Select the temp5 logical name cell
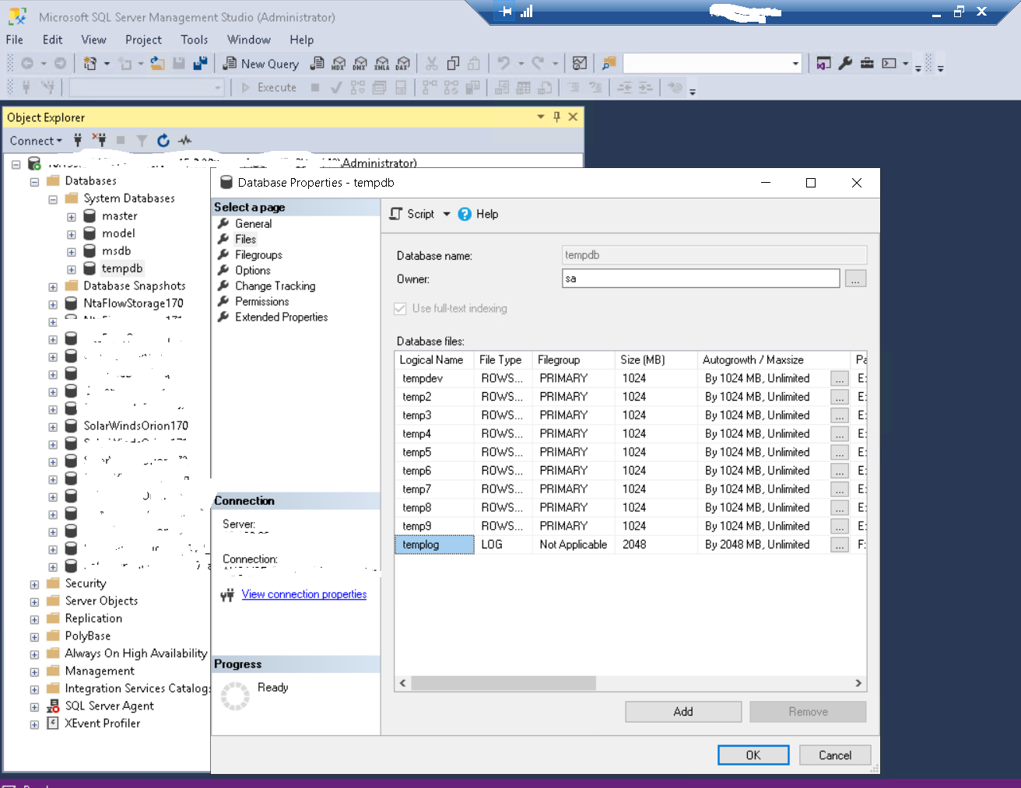The image size is (1021, 788). (x=434, y=452)
